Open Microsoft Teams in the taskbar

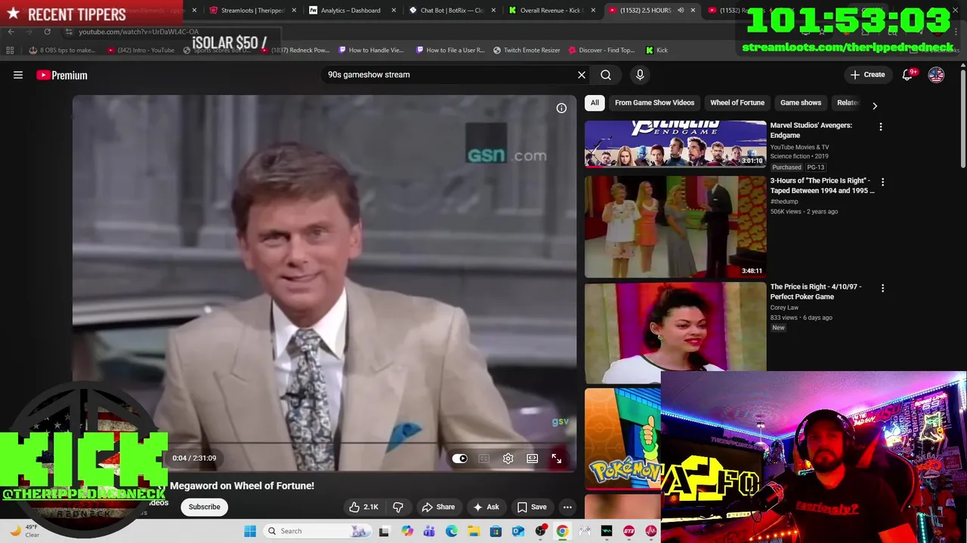(x=429, y=531)
